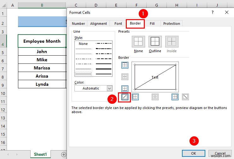This screenshot has height=159, width=234.
Task: Select the medium solid line style
Action: 103,64
